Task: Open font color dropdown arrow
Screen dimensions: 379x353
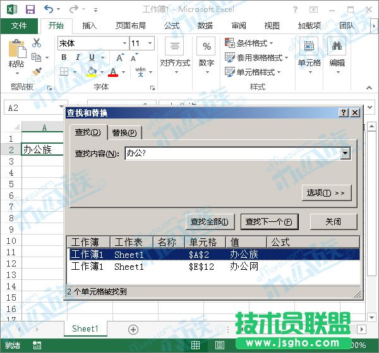Action: [124, 72]
